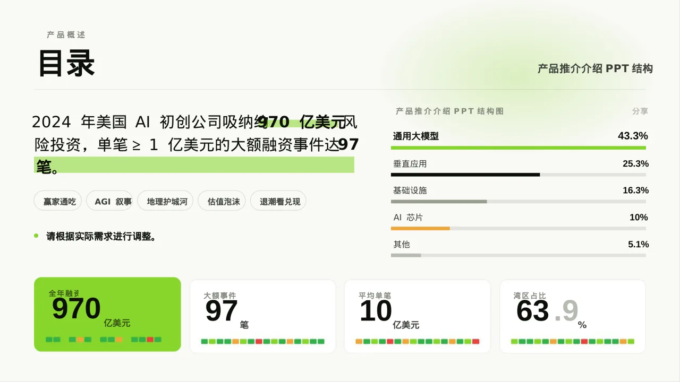The image size is (680, 382).
Task: Click the 43.3% value
Action: pyautogui.click(x=633, y=136)
